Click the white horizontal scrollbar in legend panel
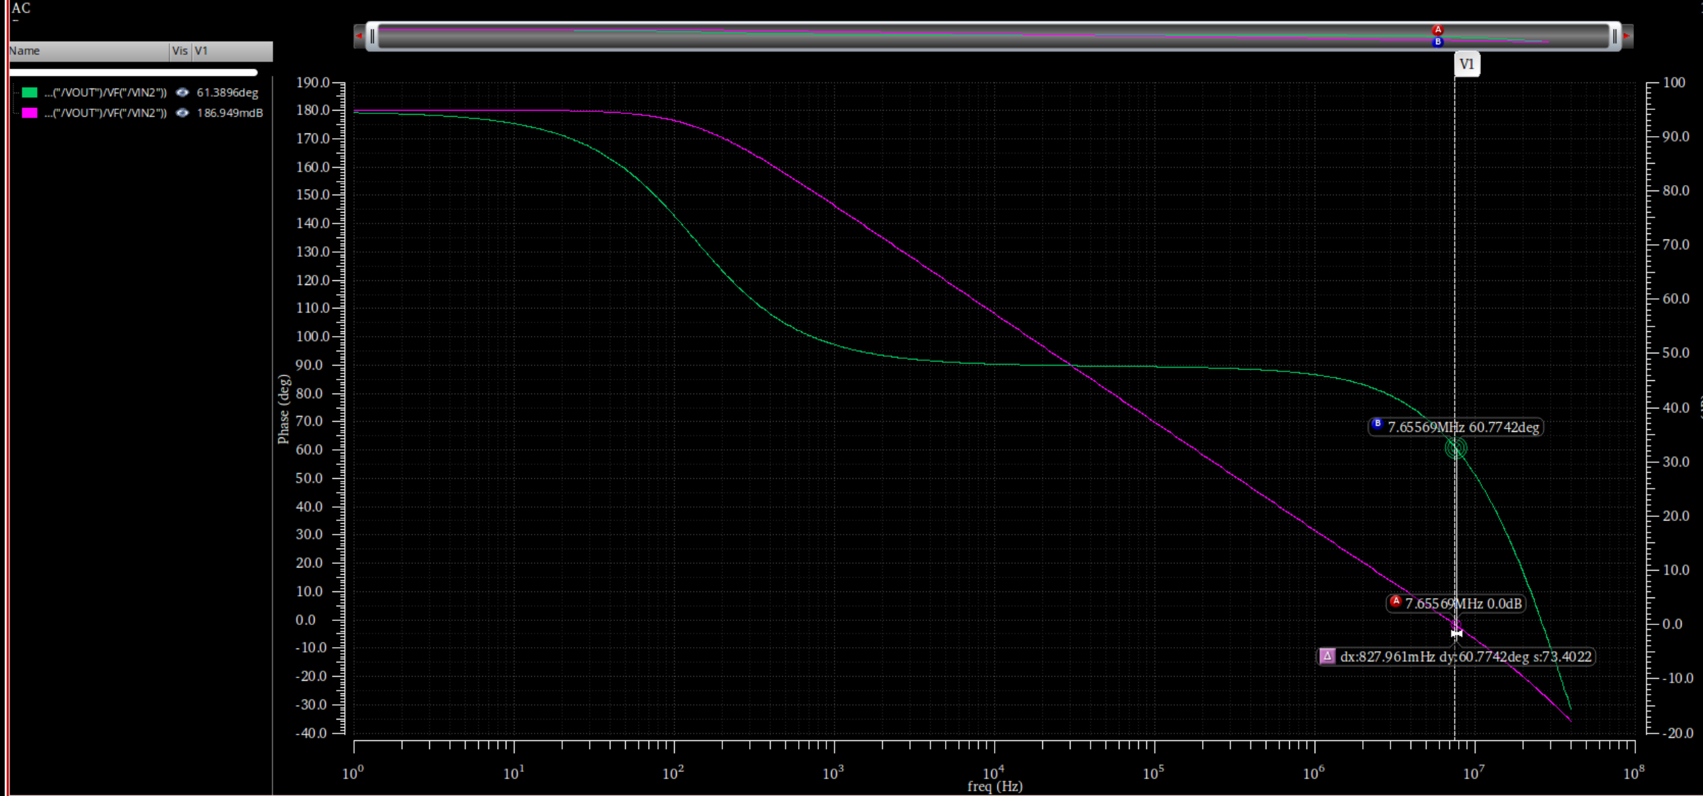This screenshot has height=796, width=1703. pyautogui.click(x=133, y=72)
